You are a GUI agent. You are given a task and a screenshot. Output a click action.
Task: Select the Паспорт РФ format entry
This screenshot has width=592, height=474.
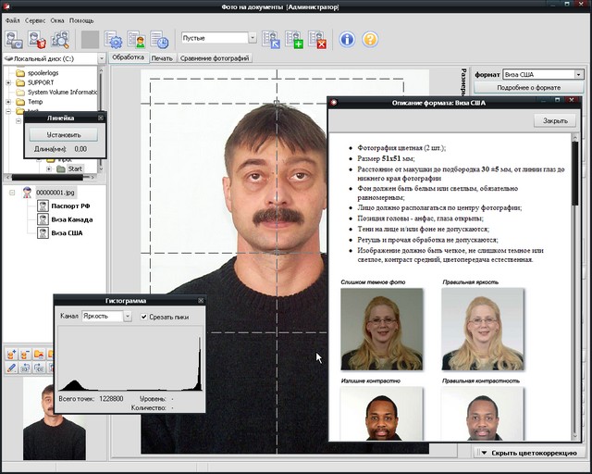(70, 206)
